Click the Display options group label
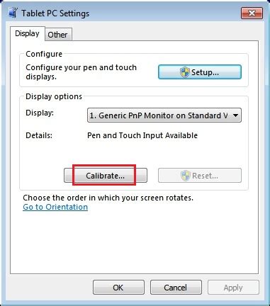 54,96
